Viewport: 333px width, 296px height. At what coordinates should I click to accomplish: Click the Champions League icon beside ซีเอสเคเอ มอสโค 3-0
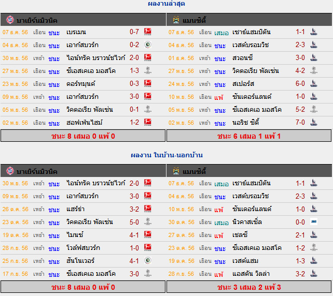coord(148,273)
